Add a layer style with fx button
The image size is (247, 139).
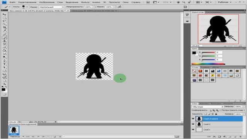215,137
